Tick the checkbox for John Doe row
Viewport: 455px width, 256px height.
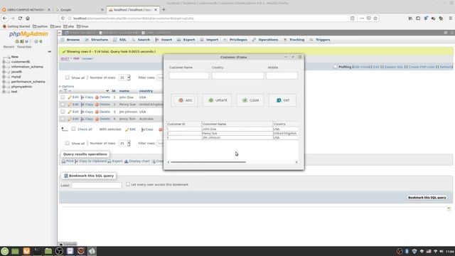(x=63, y=97)
